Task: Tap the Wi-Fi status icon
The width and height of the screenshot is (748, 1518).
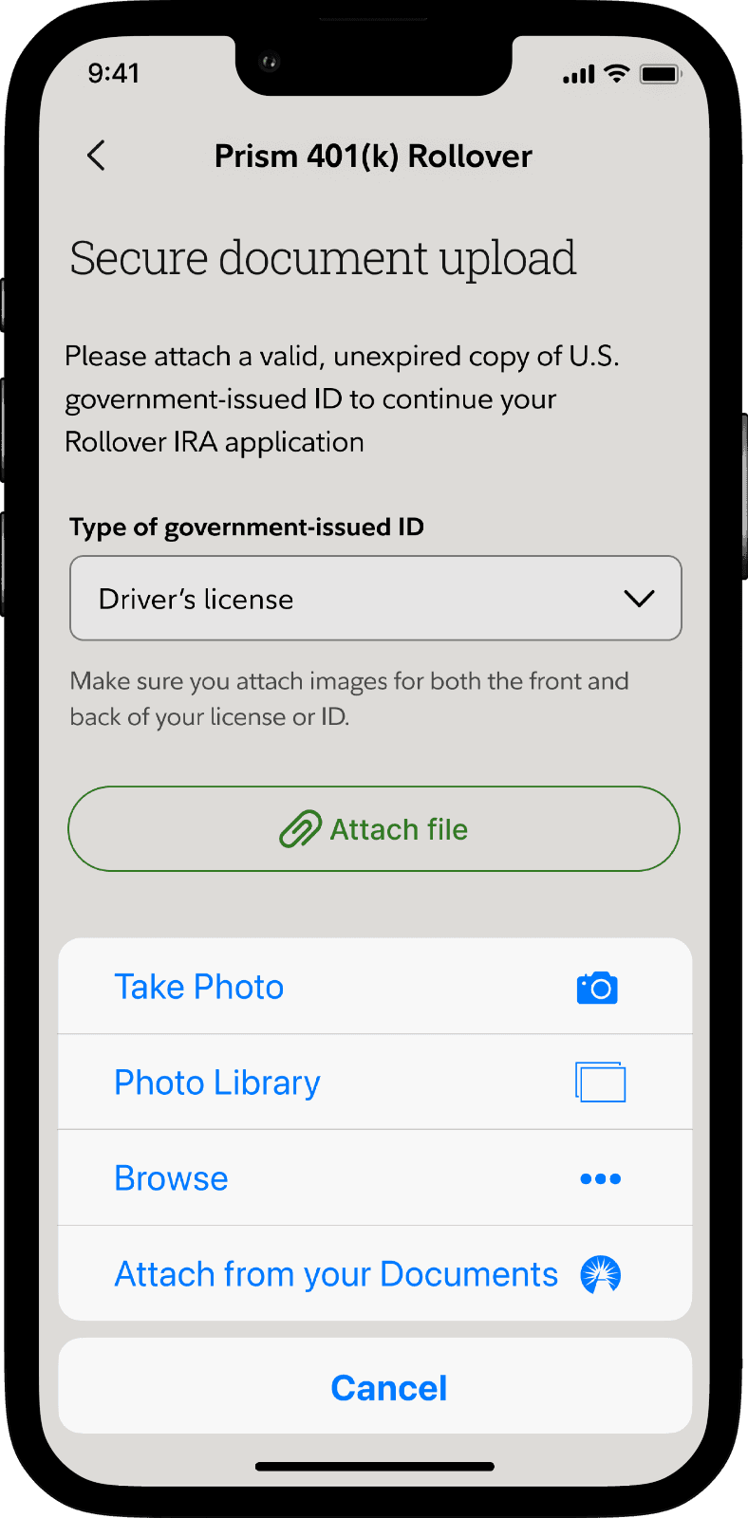Action: click(617, 74)
